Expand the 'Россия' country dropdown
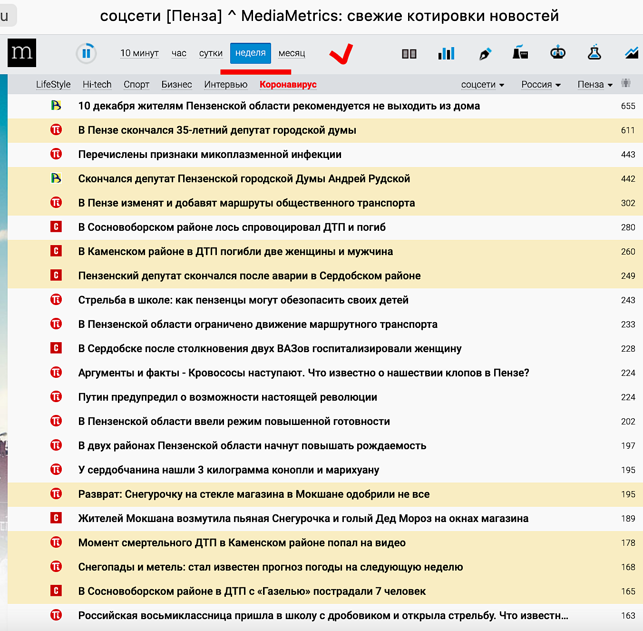The image size is (643, 631). tap(541, 84)
